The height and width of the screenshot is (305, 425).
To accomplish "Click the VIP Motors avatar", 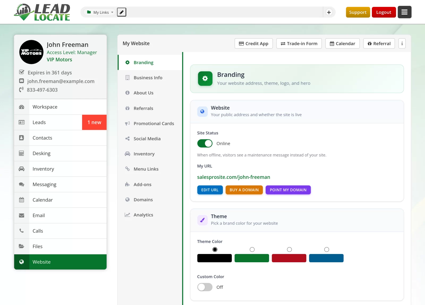I will pyautogui.click(x=31, y=52).
